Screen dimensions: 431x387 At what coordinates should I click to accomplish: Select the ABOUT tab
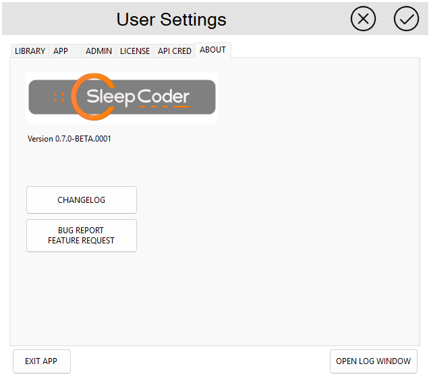coord(212,50)
